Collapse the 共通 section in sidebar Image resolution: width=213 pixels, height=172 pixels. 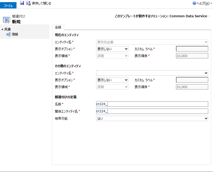pyautogui.click(x=2, y=29)
